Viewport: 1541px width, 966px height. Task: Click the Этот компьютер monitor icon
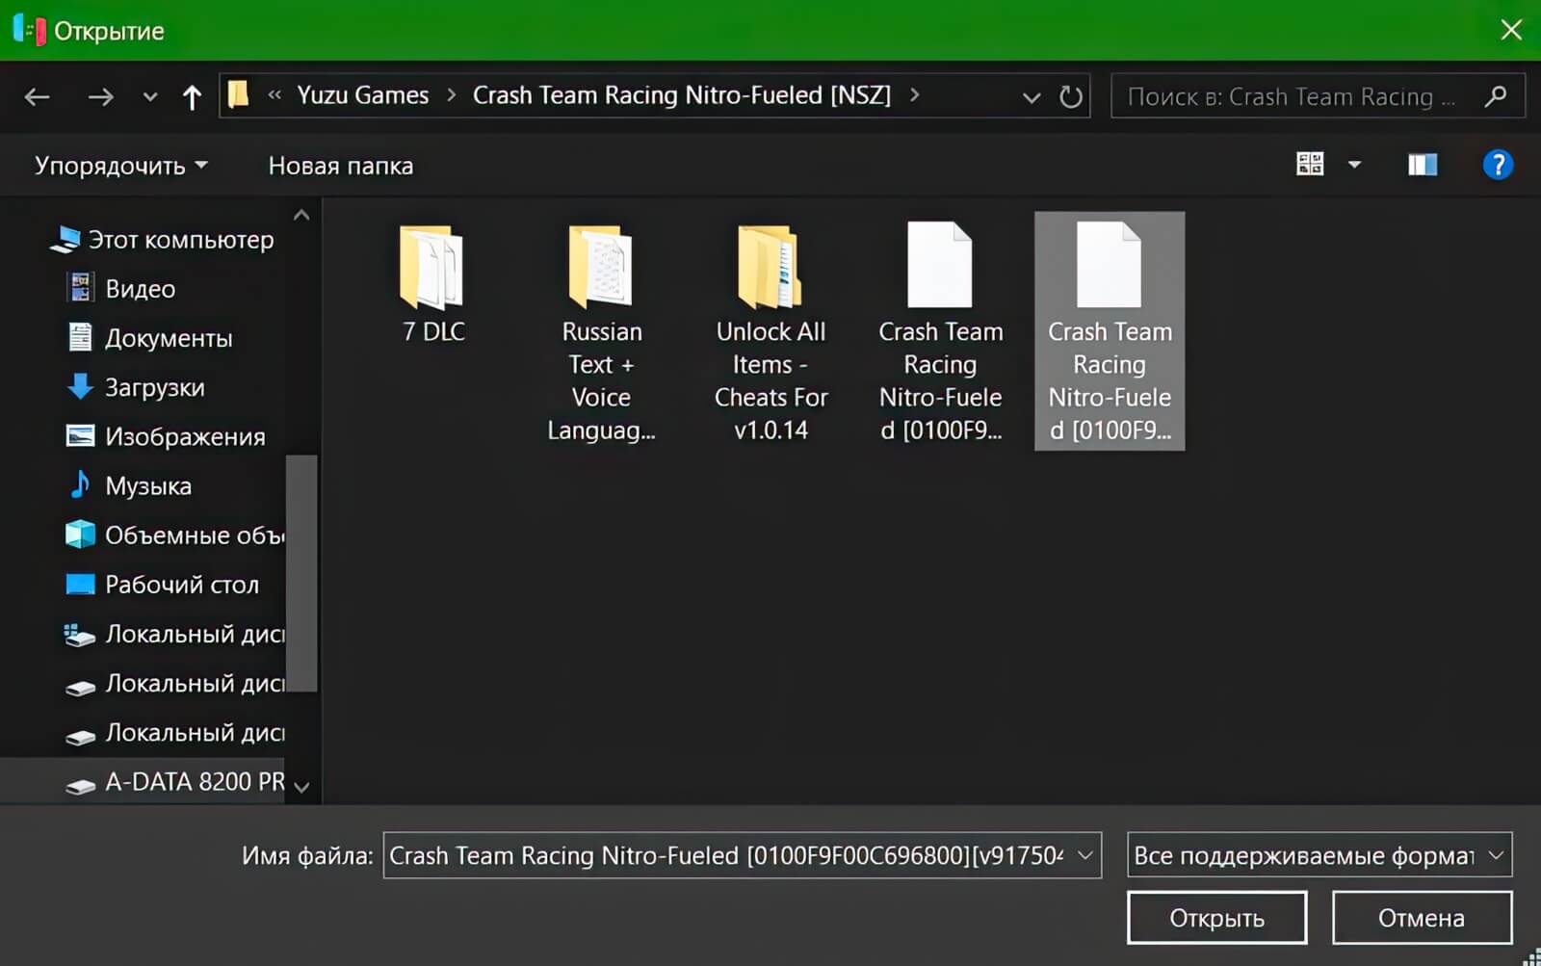pyautogui.click(x=65, y=239)
